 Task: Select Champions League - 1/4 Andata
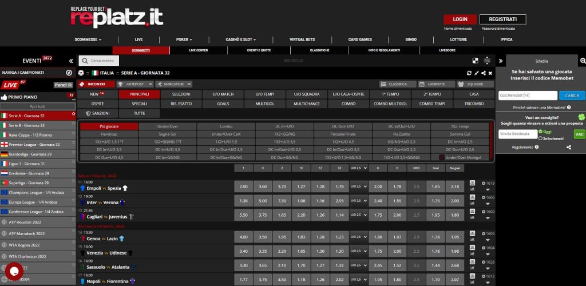(38, 192)
